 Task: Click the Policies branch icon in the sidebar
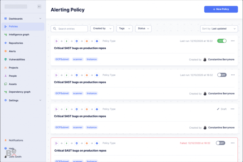[6, 26]
